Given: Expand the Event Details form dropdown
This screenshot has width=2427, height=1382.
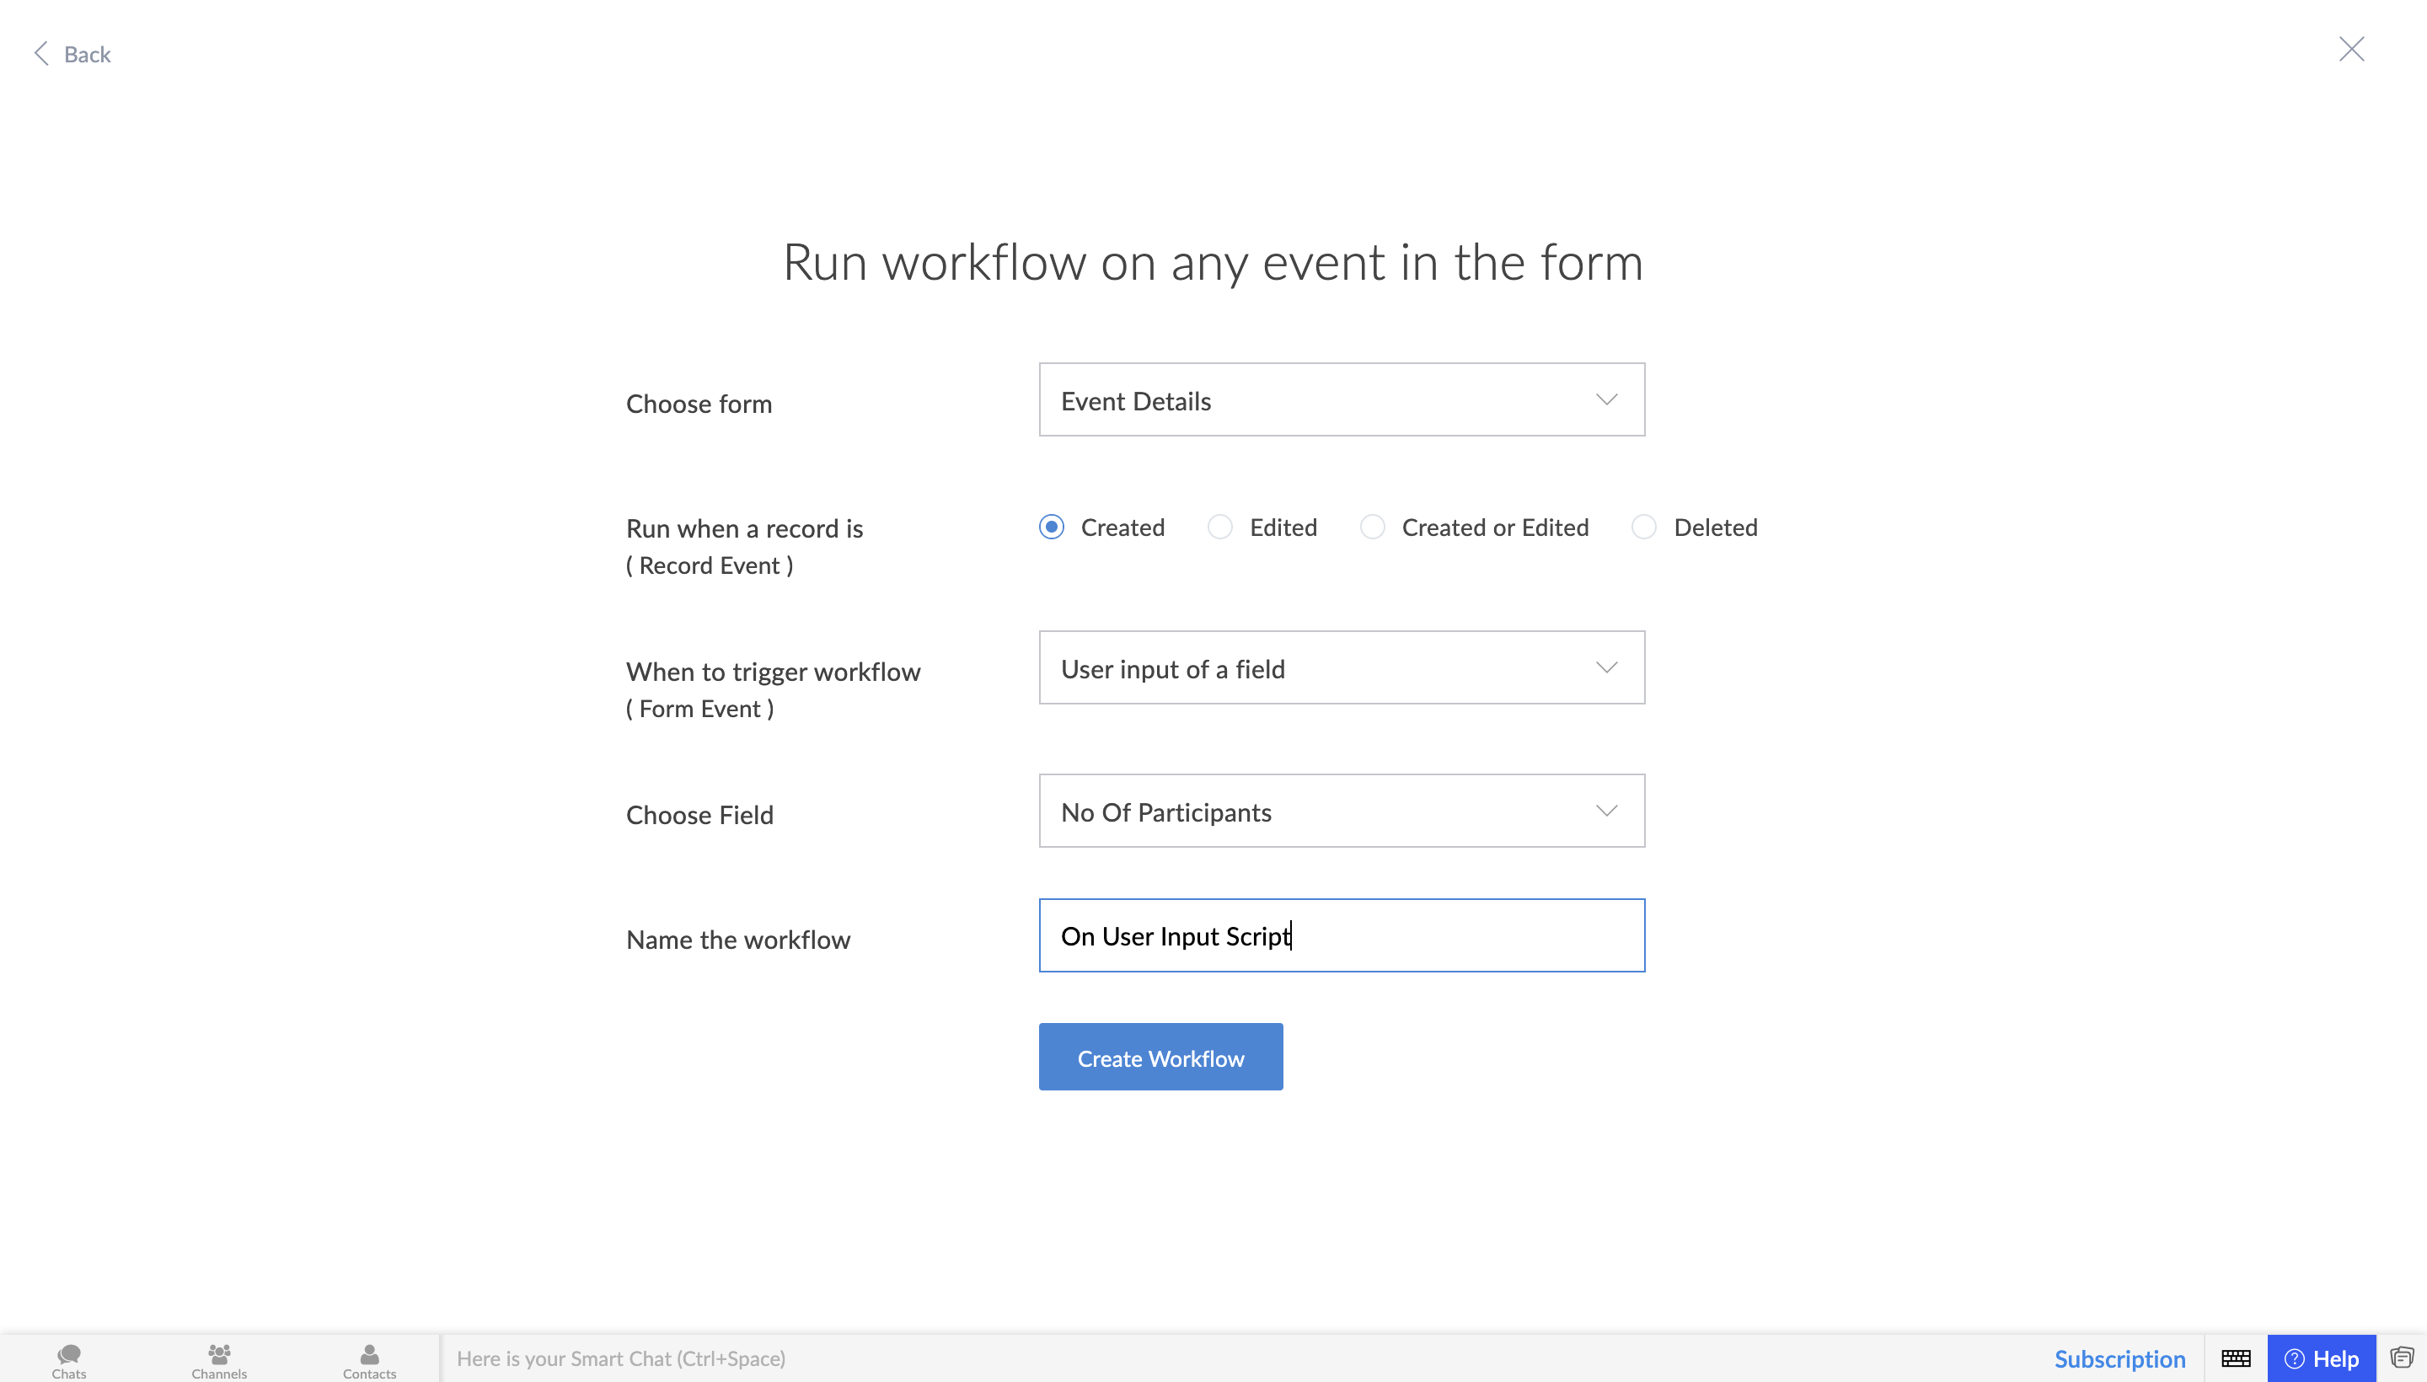Looking at the screenshot, I should pos(1341,399).
